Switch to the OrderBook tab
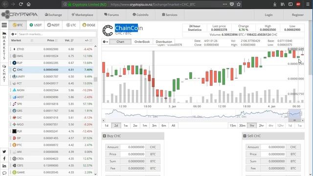The image size is (313, 176). [x=142, y=42]
